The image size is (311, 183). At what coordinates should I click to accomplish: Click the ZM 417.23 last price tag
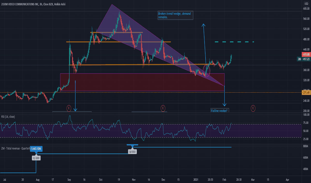(304, 59)
